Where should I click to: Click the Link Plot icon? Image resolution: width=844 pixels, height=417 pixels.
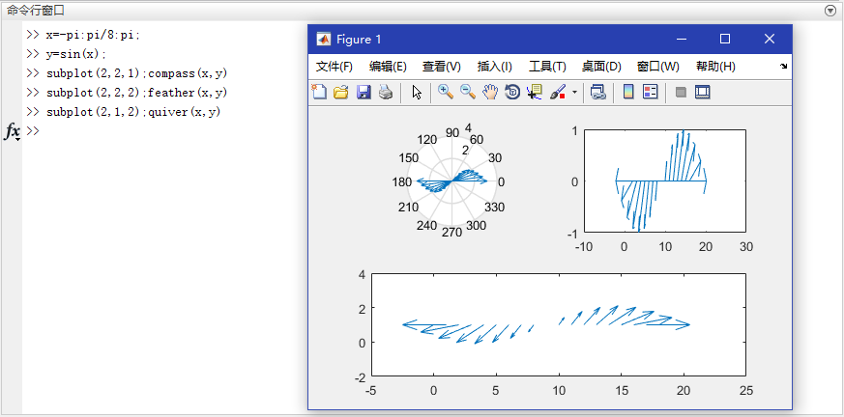click(598, 93)
